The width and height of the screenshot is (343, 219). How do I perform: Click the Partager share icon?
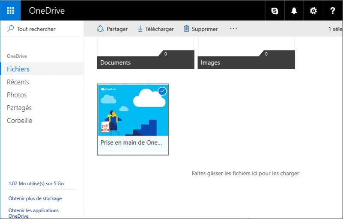point(100,29)
